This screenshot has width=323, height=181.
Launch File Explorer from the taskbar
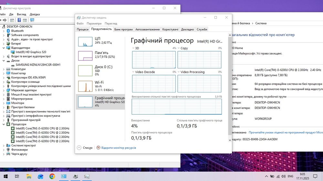(x=29, y=176)
